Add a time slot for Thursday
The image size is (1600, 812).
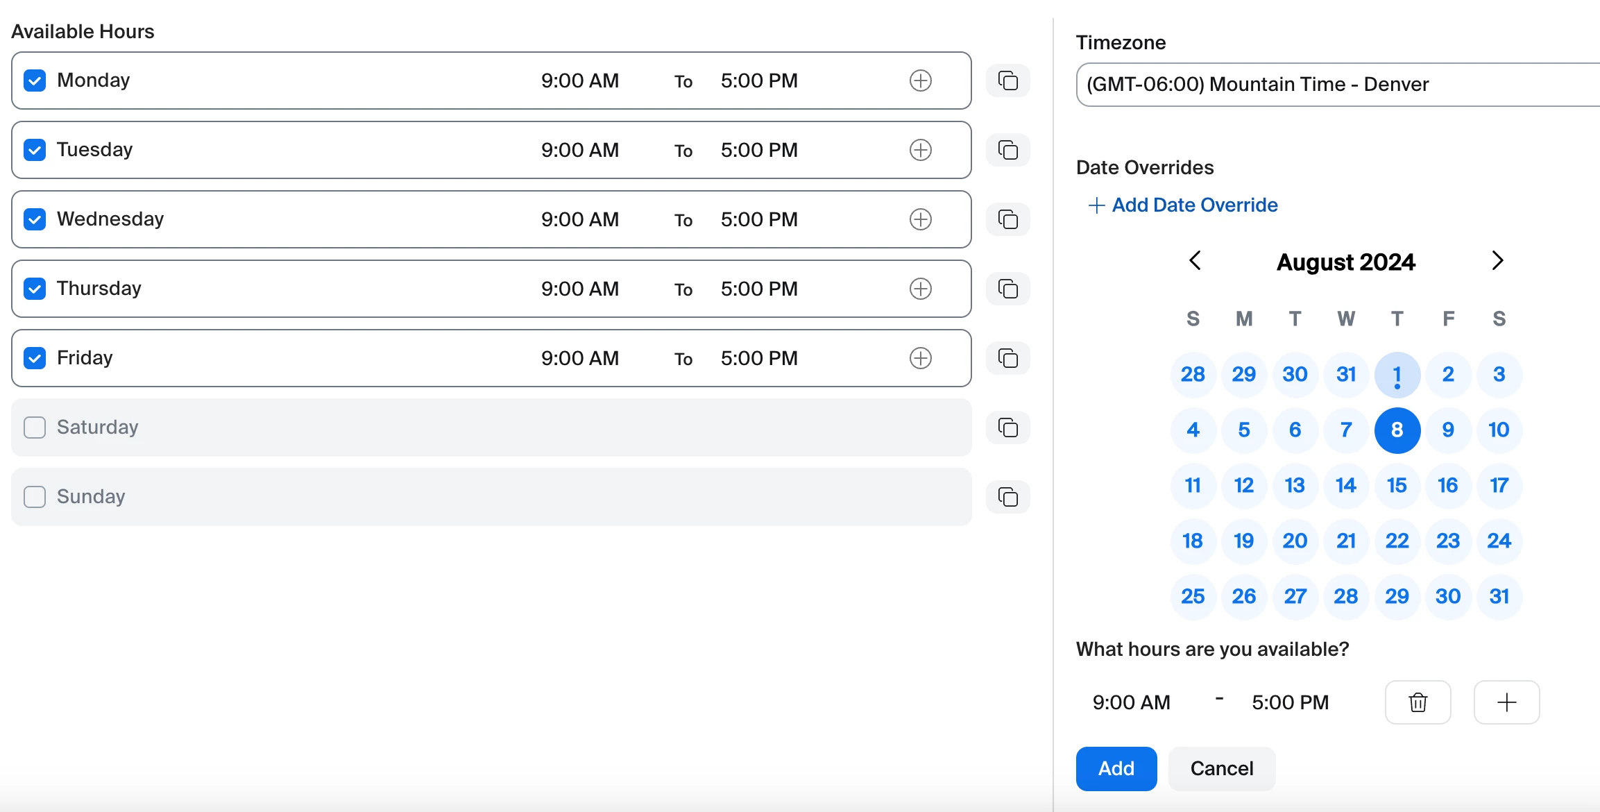[x=920, y=289]
